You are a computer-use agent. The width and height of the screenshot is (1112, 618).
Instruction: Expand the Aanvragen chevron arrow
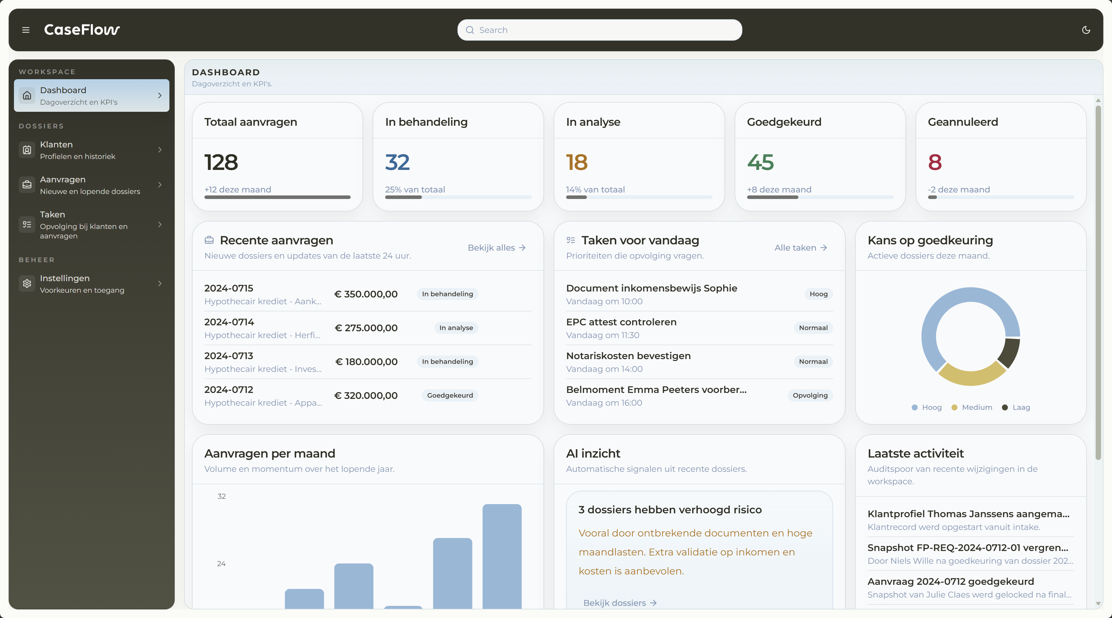point(160,185)
